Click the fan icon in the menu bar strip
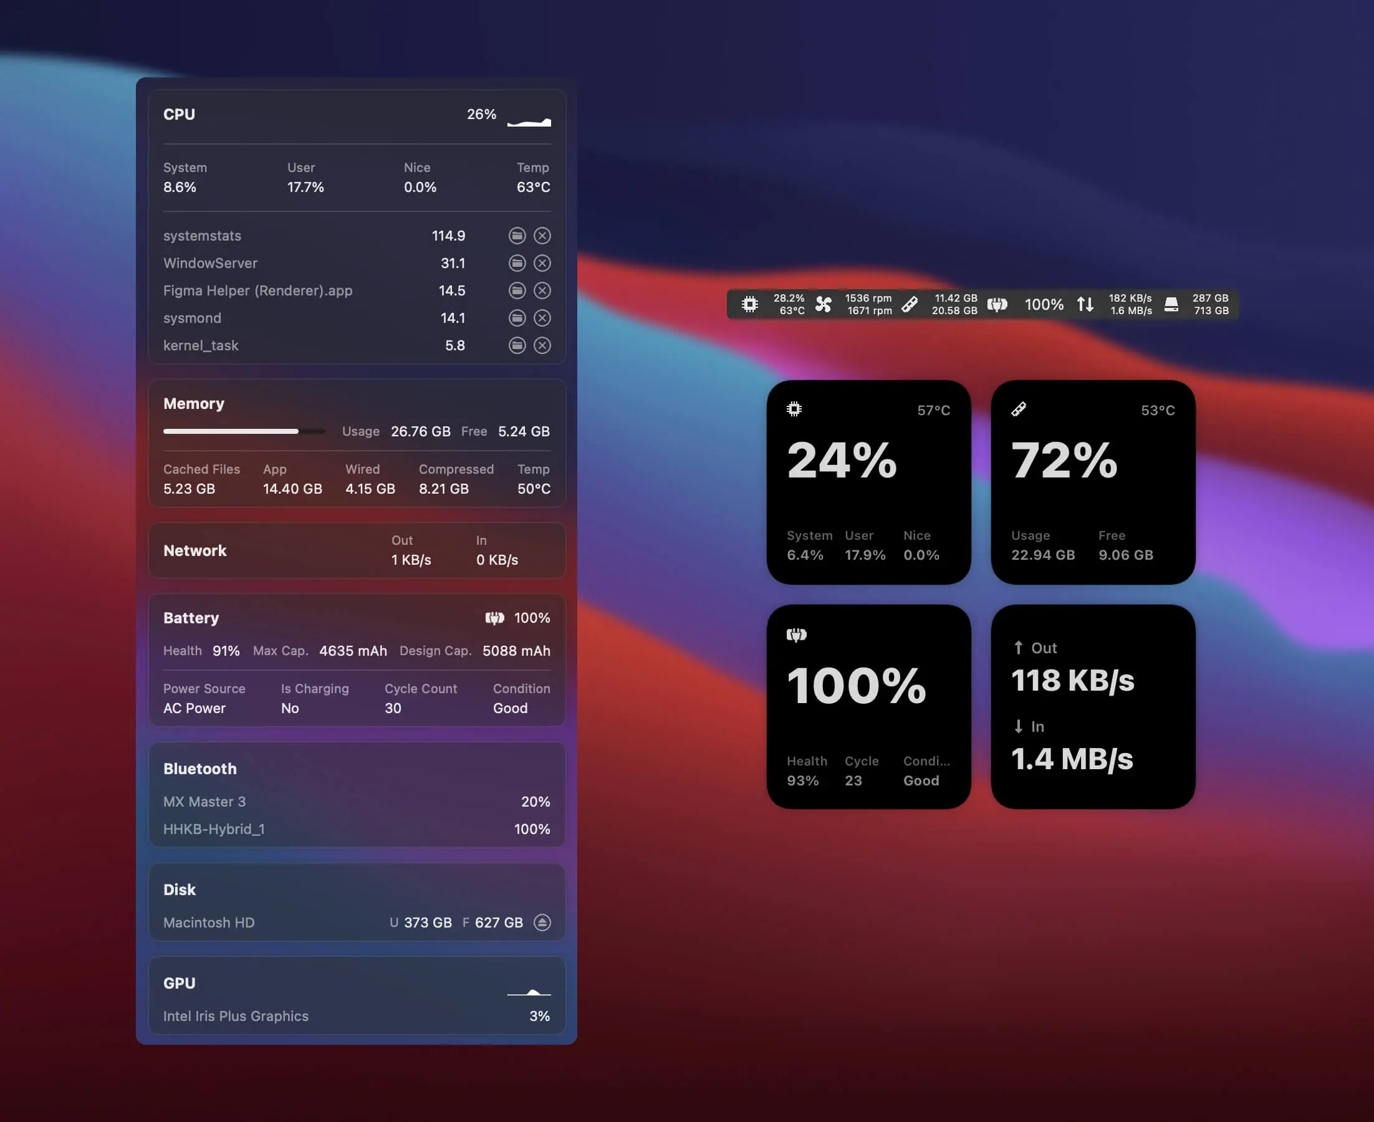 coord(824,304)
